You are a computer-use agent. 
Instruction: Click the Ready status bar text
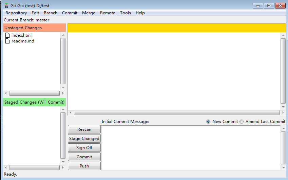coord(10,174)
